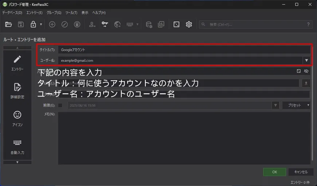Open the グループ(G) menu
Viewport: 317px width, 186px height.
pos(54,12)
